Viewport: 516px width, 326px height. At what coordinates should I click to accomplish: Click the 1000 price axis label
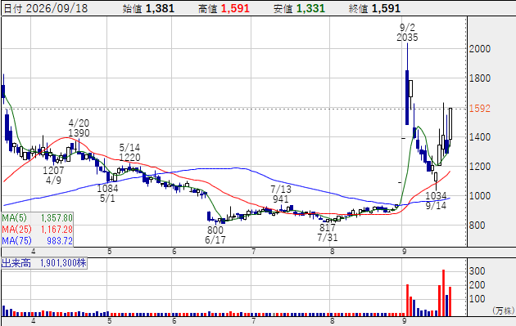[480, 196]
